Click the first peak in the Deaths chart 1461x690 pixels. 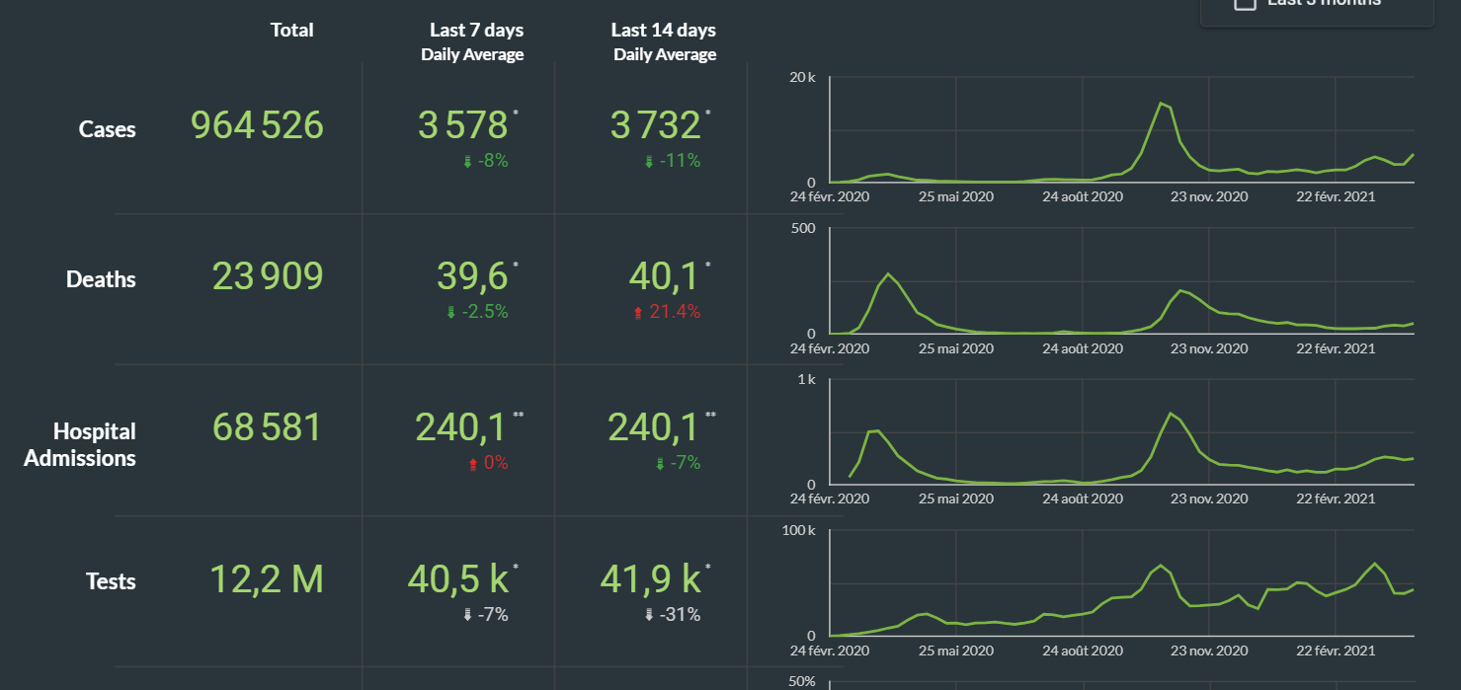(888, 274)
